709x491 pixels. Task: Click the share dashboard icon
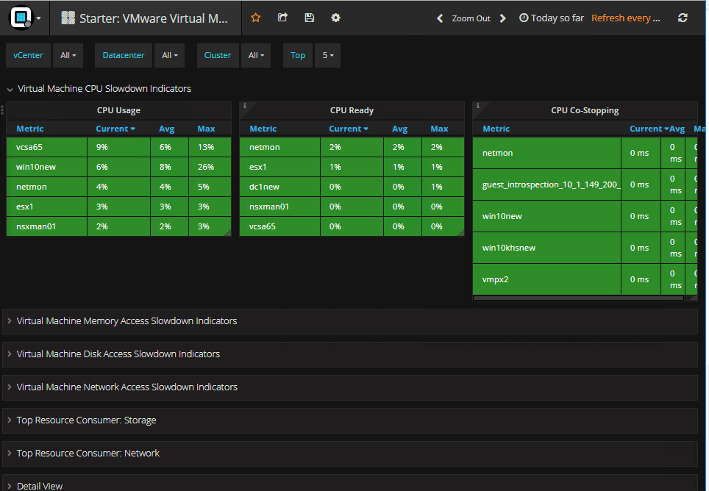tap(282, 18)
